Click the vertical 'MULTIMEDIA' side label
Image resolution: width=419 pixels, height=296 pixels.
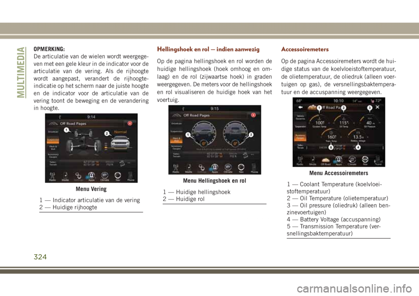coord(21,72)
